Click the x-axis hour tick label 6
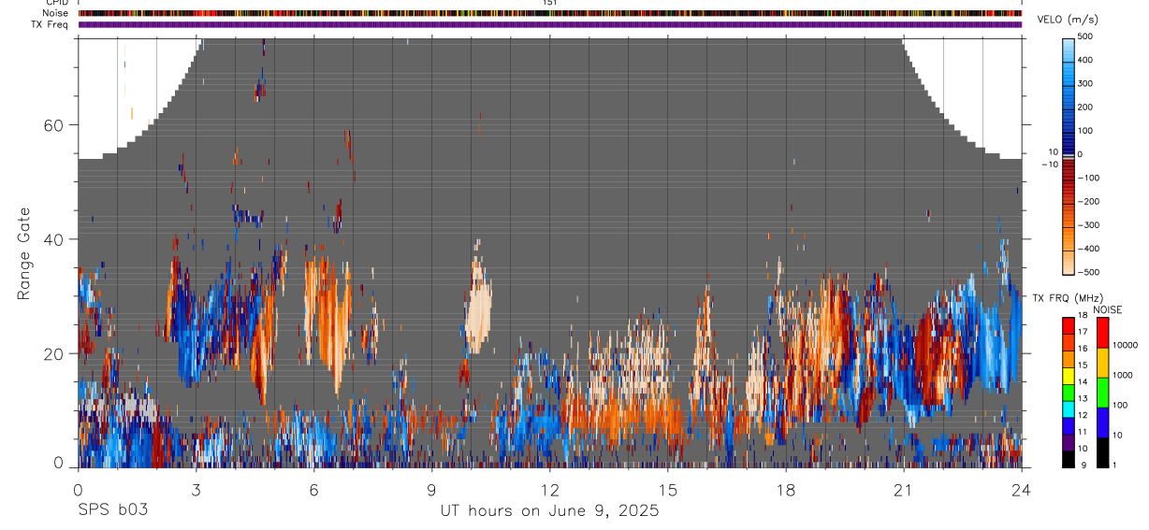This screenshot has width=1149, height=530. coord(313,489)
